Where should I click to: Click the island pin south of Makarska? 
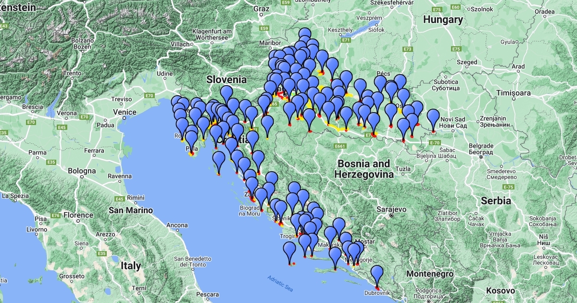click(335, 256)
